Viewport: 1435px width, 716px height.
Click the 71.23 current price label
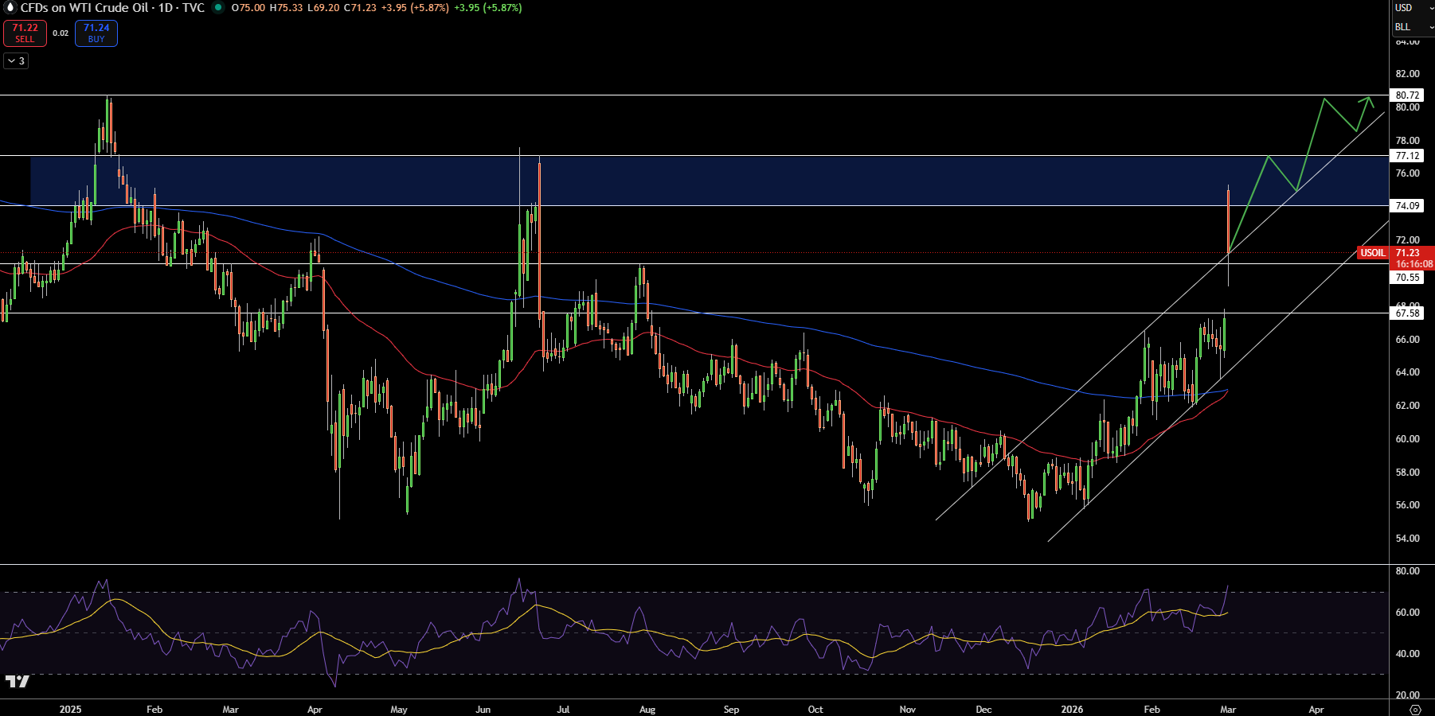pos(1407,253)
